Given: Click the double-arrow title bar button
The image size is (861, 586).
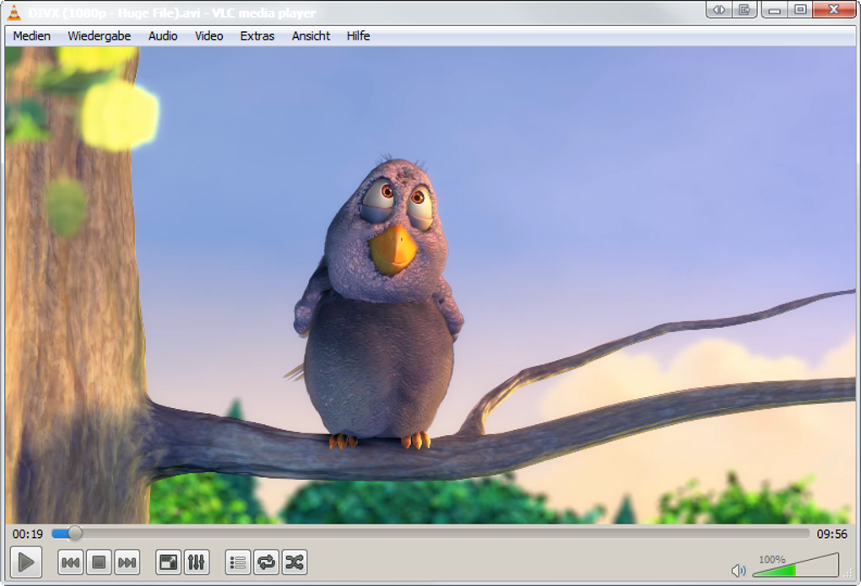Looking at the screenshot, I should 719,10.
